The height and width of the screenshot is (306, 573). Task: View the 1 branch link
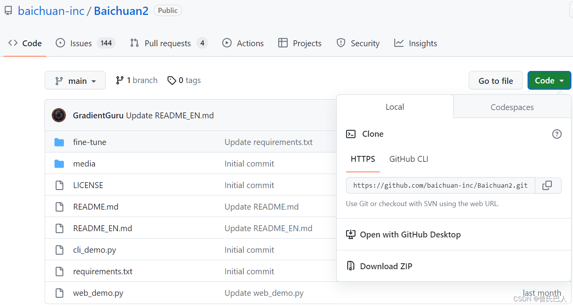coord(137,80)
